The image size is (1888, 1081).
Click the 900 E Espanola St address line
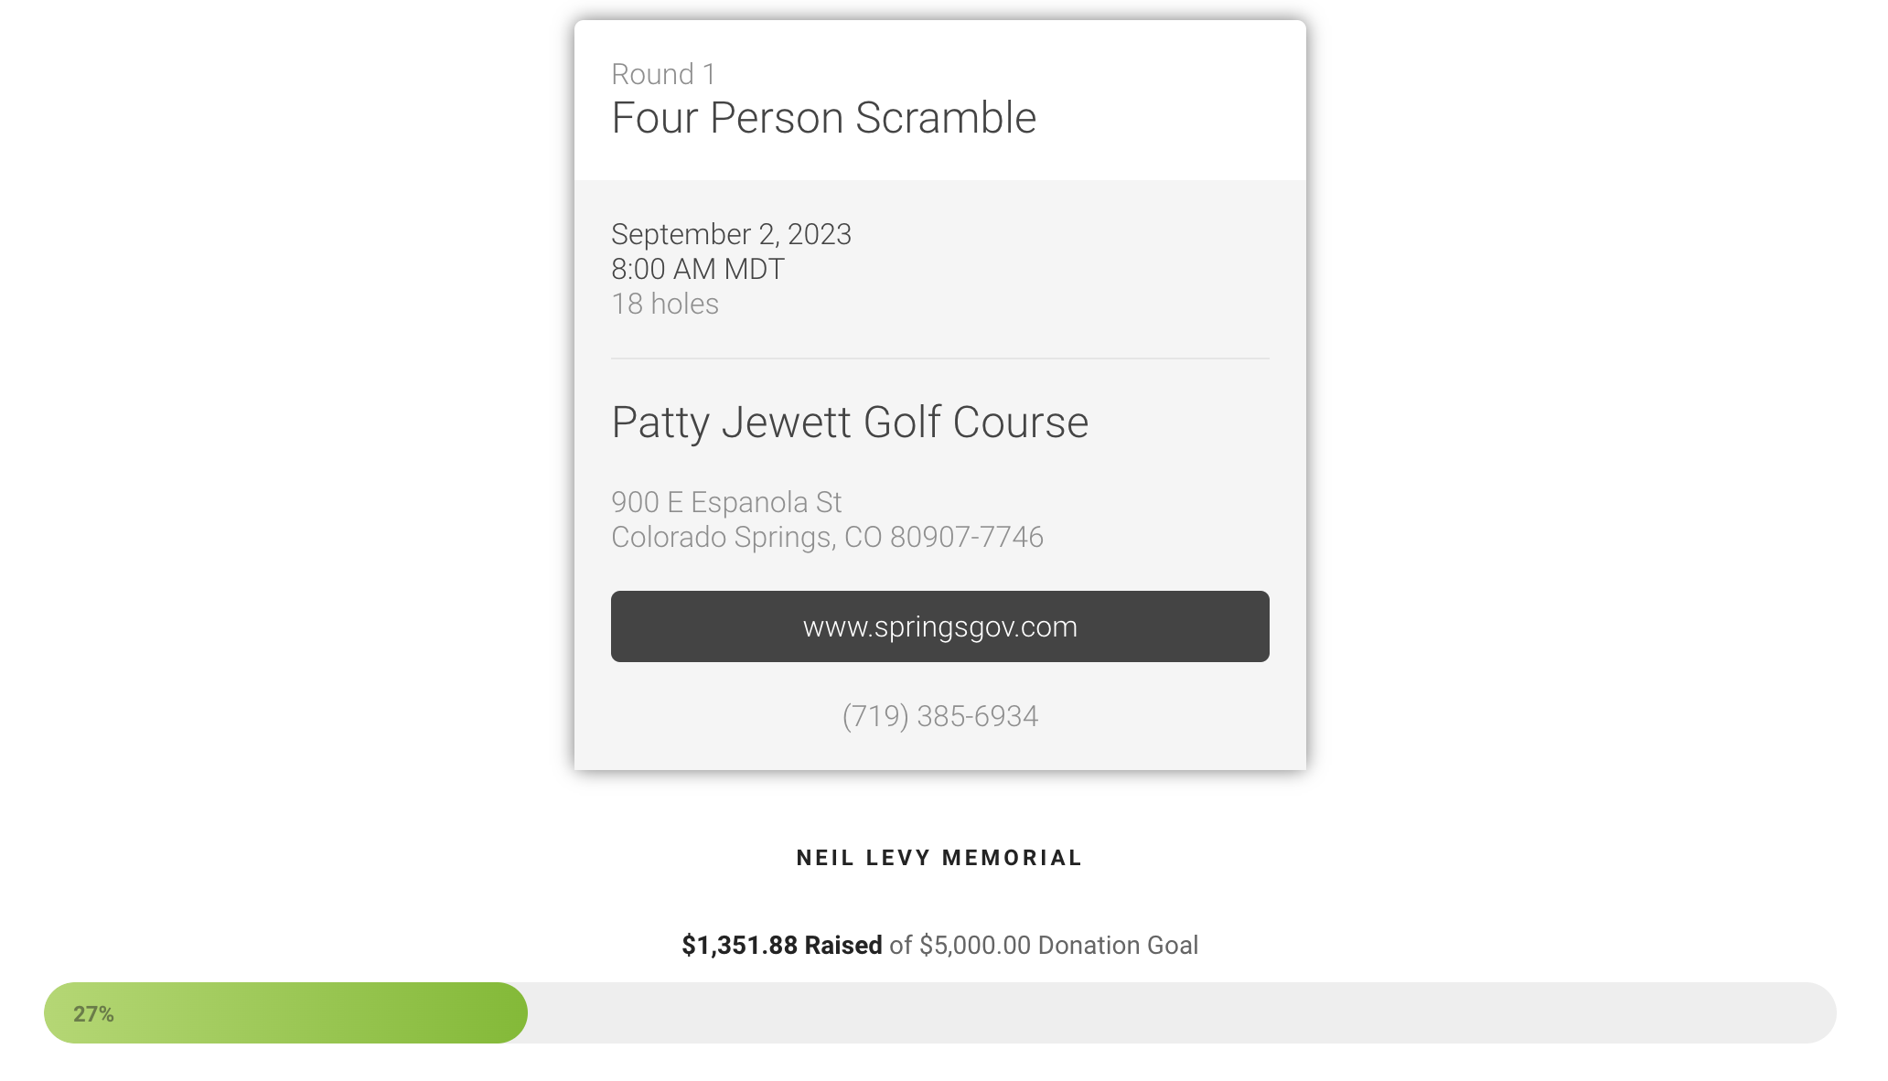(x=726, y=502)
